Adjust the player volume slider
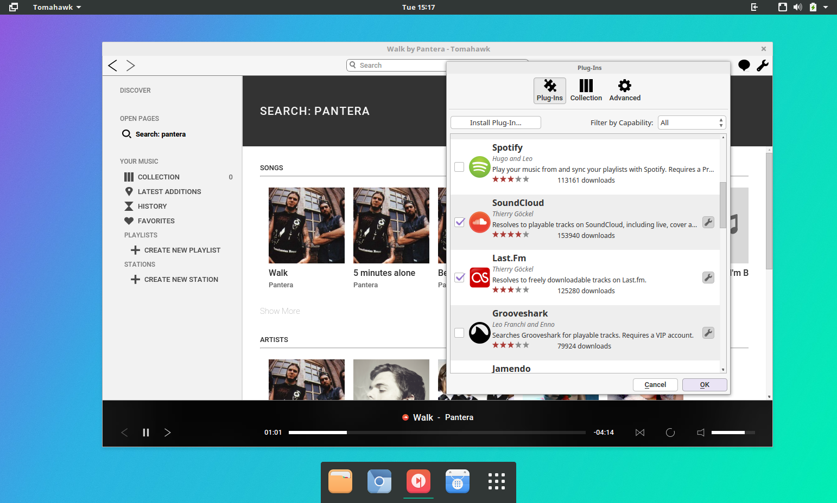Viewport: 837px width, 503px height. pyautogui.click(x=733, y=433)
